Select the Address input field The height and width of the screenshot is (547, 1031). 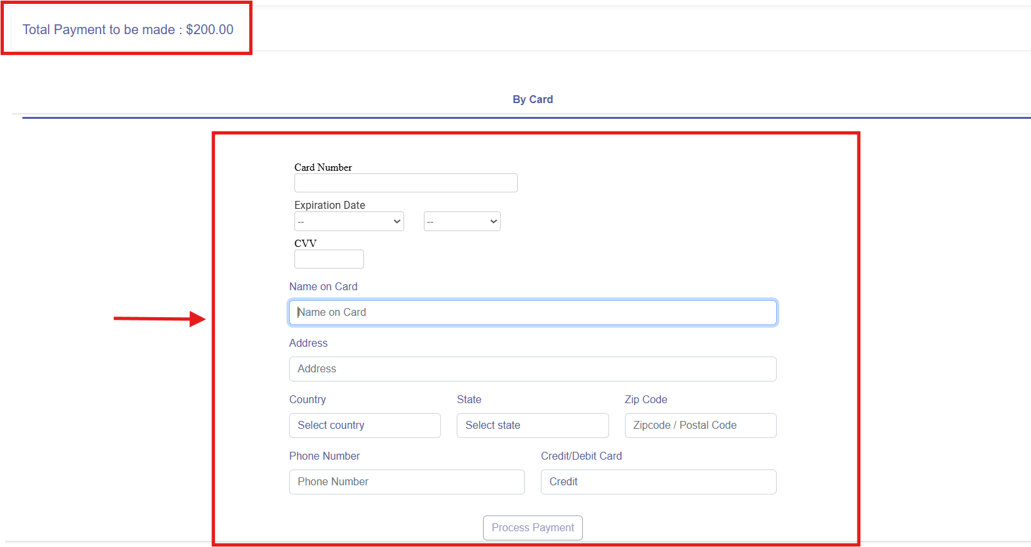tap(532, 369)
